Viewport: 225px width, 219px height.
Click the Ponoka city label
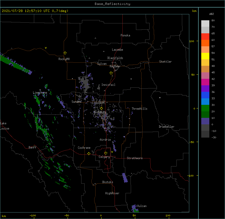pos(125,35)
